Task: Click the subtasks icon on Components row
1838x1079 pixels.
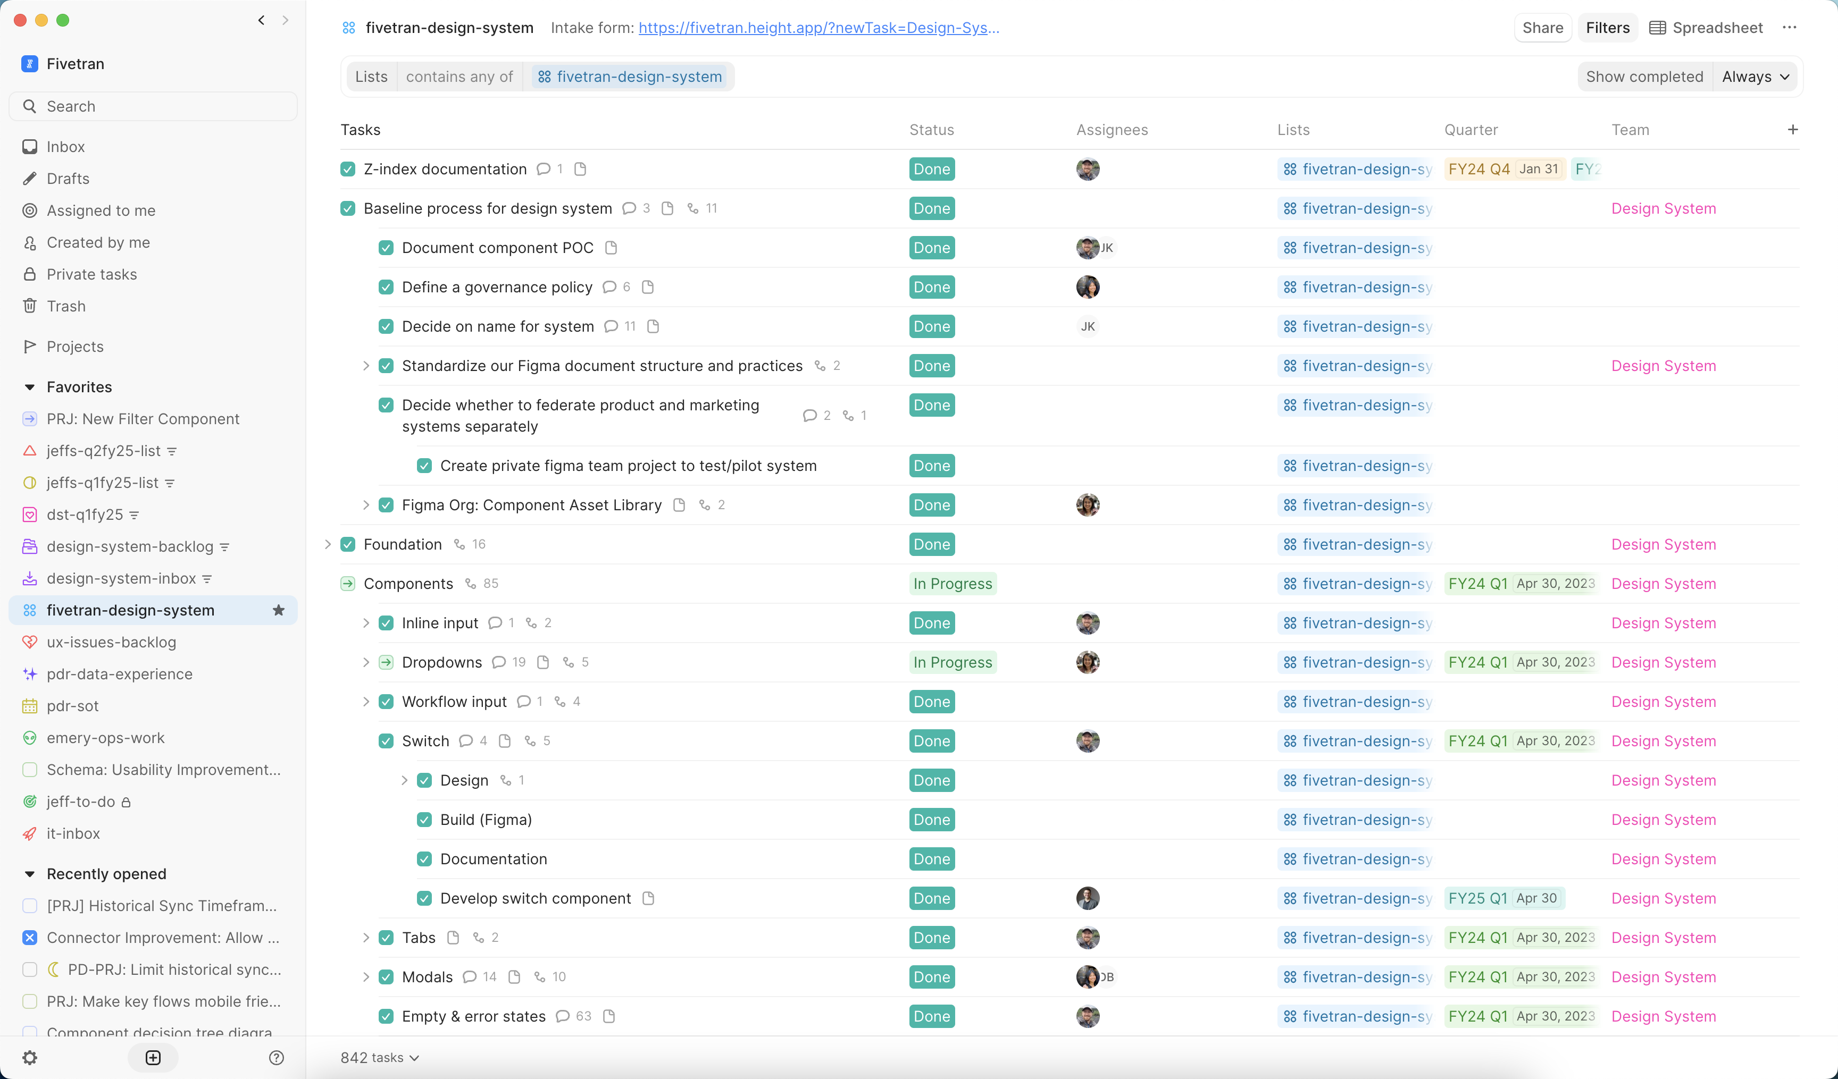Action: (x=471, y=584)
